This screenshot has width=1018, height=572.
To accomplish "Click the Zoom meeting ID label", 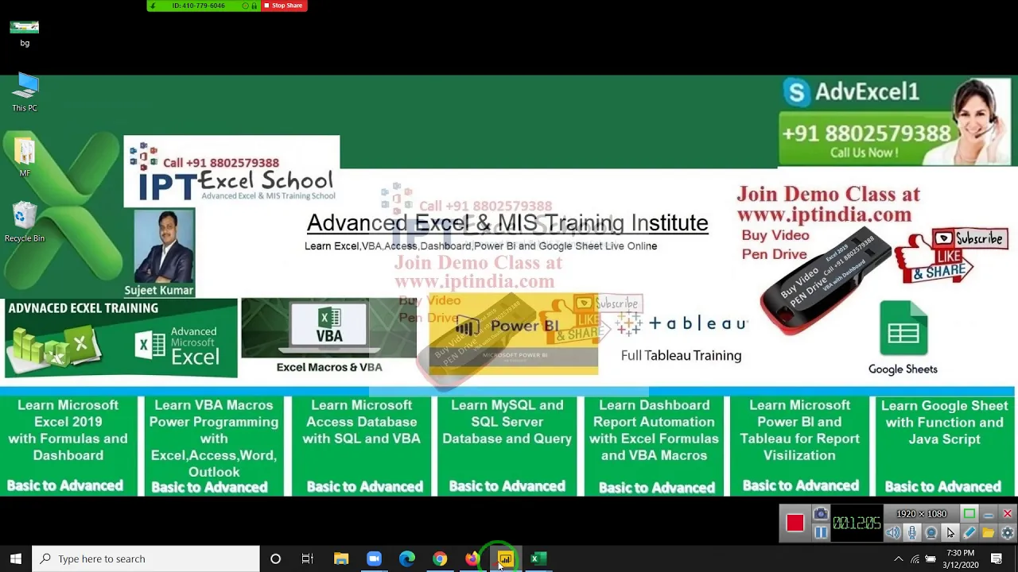I will point(199,6).
